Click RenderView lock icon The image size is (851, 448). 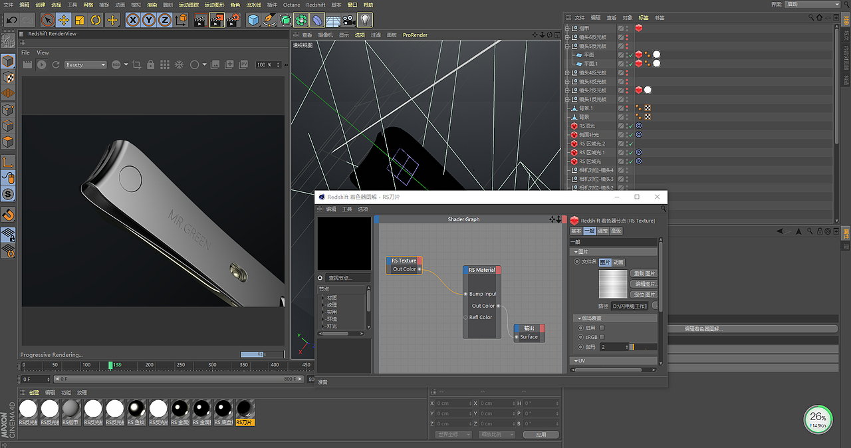pyautogui.click(x=151, y=64)
